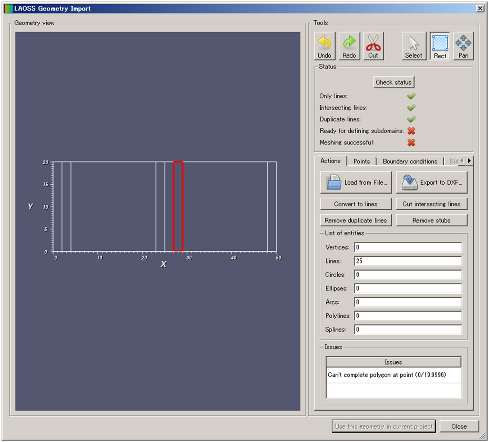
Task: Export geometry to DXF
Action: point(431,183)
